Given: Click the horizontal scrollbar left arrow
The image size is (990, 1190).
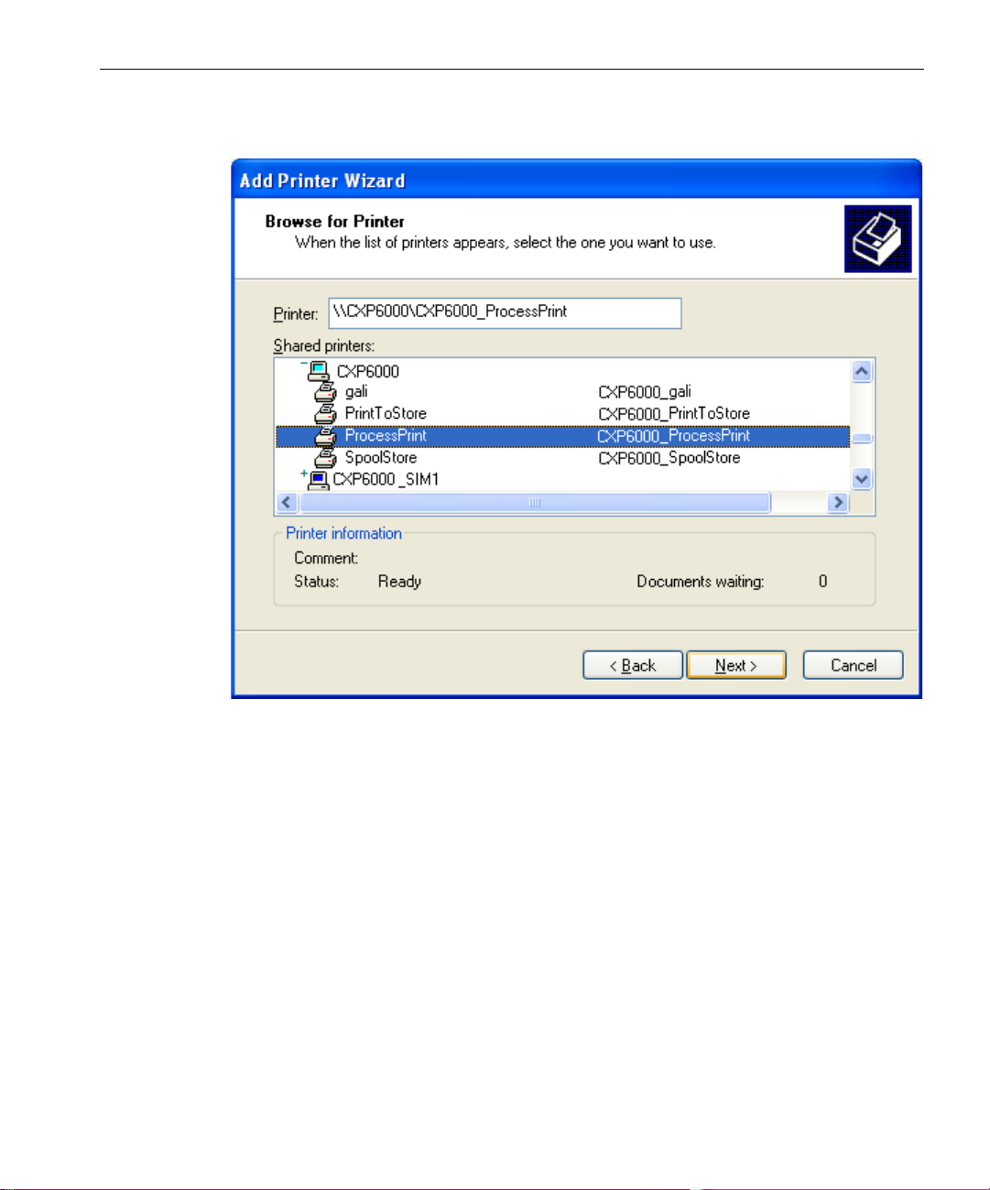Looking at the screenshot, I should point(287,502).
